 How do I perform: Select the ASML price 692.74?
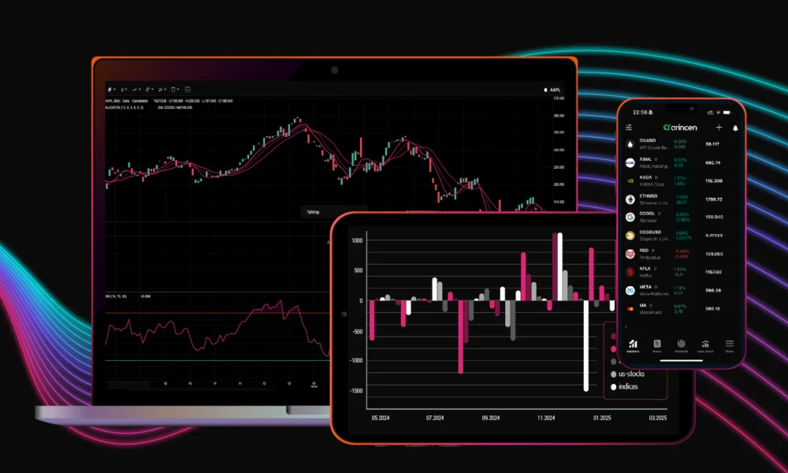point(712,163)
